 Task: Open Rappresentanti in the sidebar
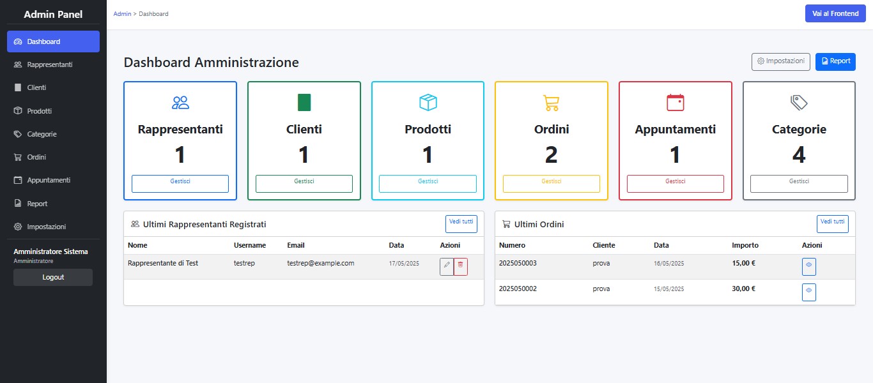50,64
